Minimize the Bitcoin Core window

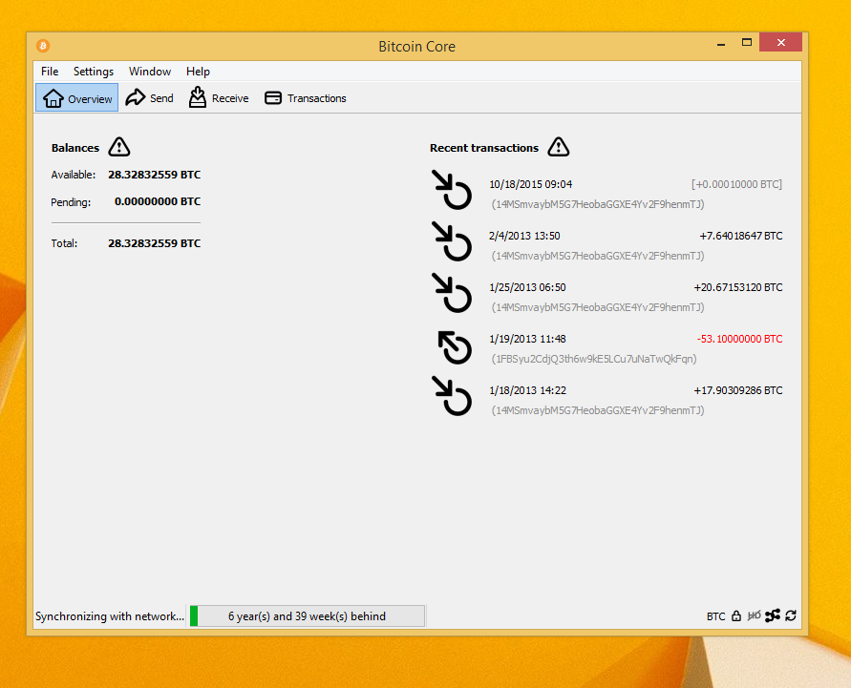click(721, 43)
